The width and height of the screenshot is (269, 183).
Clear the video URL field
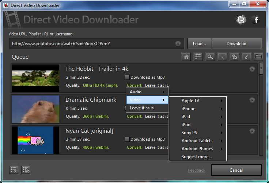(178, 44)
